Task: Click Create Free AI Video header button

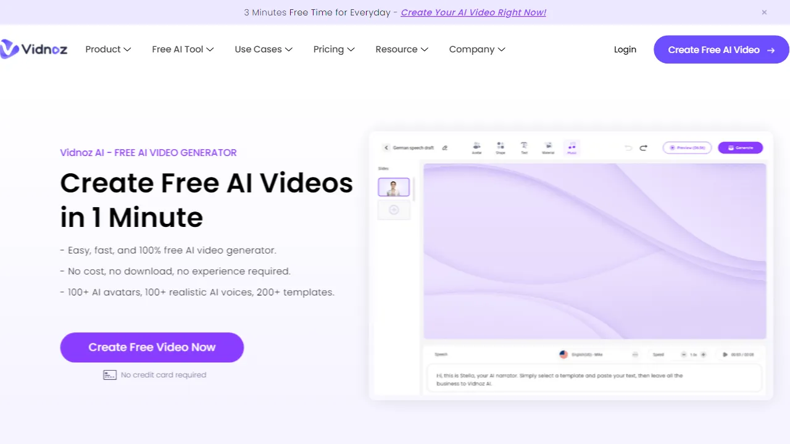Action: (x=721, y=49)
